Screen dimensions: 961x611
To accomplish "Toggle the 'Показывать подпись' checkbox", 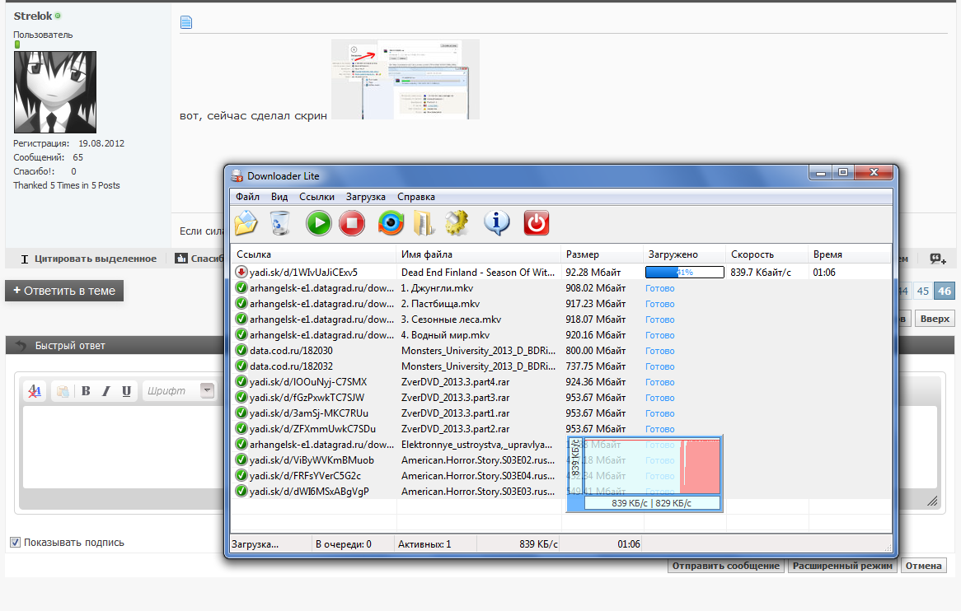I will click(15, 542).
